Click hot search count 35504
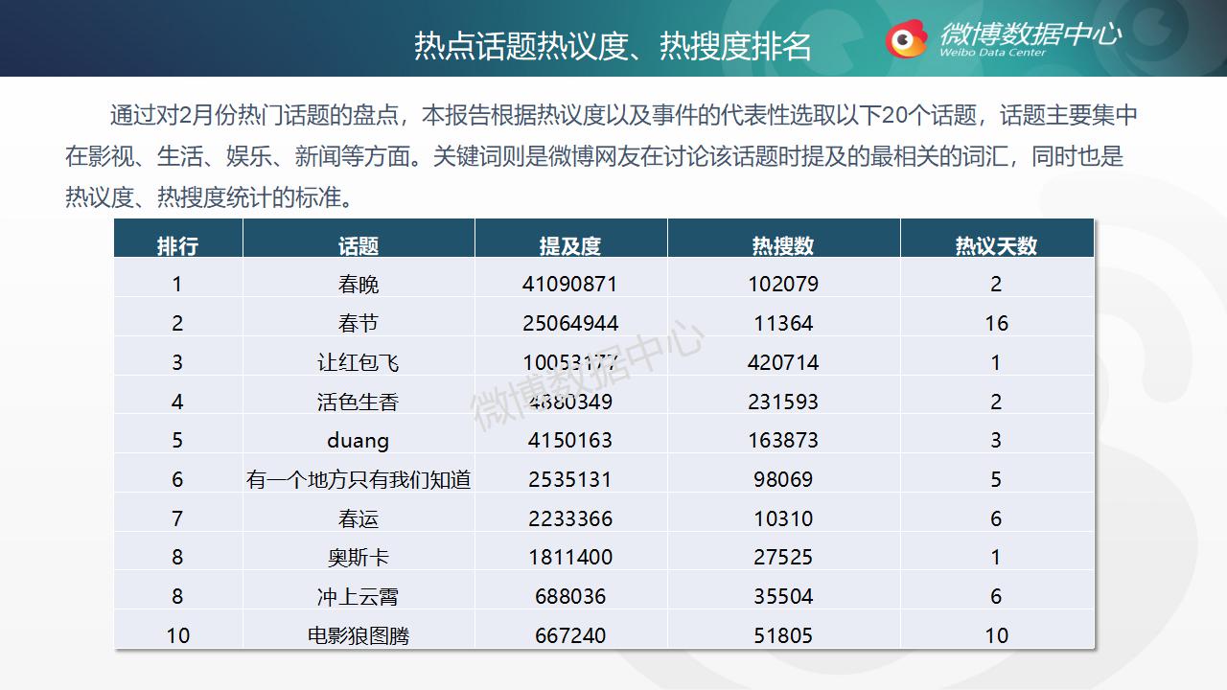1227x690 pixels. tap(783, 597)
